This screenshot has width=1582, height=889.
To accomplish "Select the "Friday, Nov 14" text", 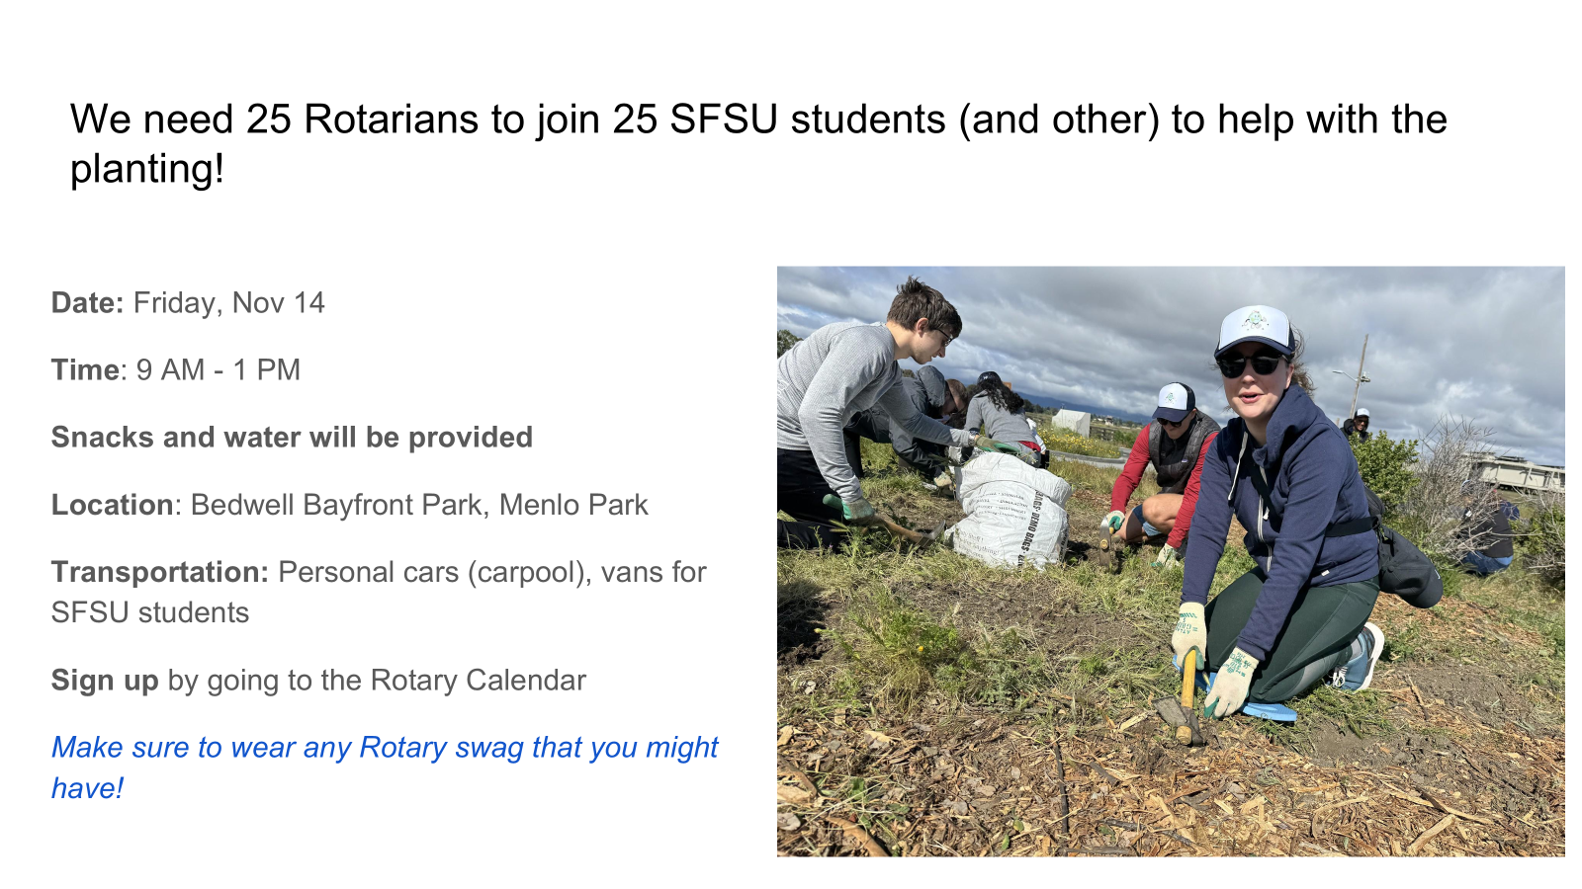I will pos(229,303).
